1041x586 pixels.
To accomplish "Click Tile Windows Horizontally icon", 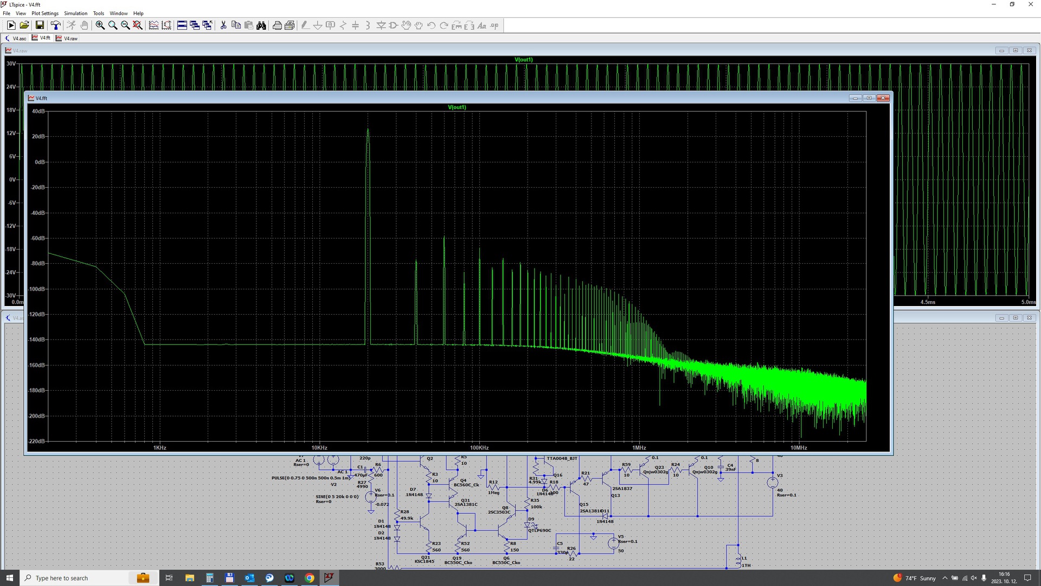I will click(182, 26).
